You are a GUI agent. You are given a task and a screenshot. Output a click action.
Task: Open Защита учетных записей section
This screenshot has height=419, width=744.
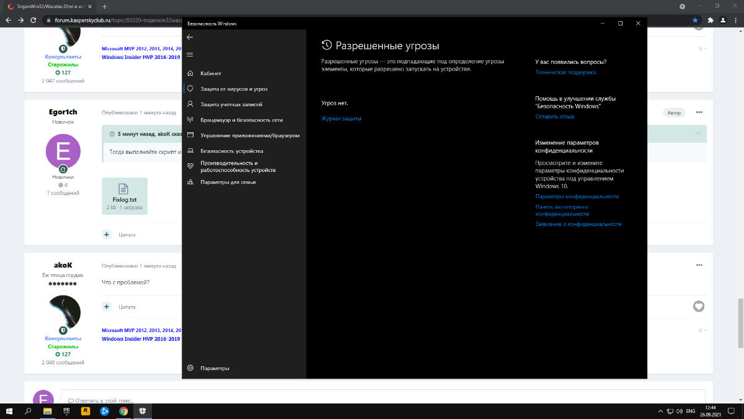(231, 104)
